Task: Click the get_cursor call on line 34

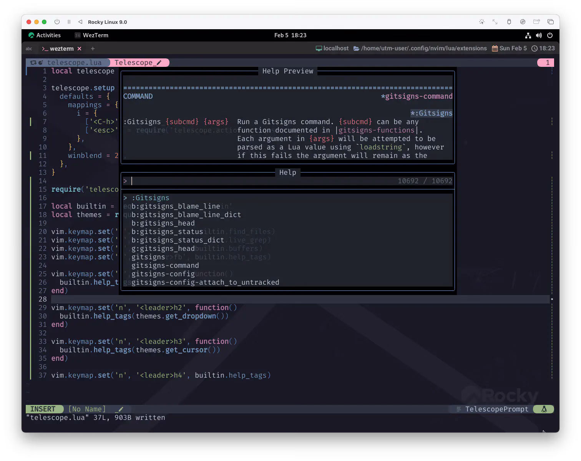Action: click(186, 350)
